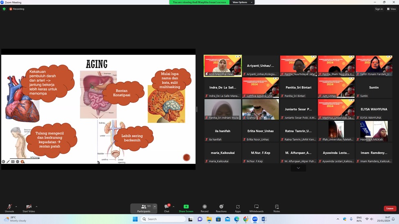Unmute the microphone

[9, 208]
